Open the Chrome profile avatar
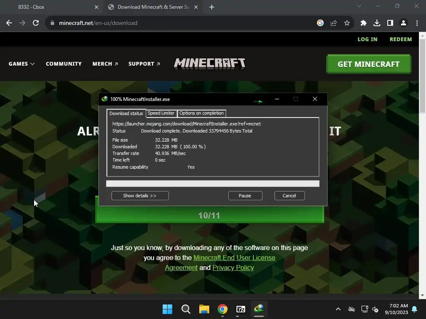 pos(404,23)
